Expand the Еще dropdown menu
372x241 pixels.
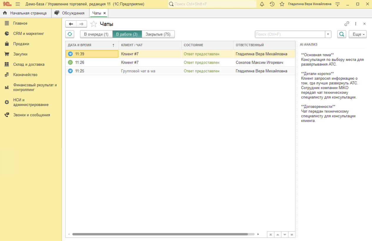point(358,34)
